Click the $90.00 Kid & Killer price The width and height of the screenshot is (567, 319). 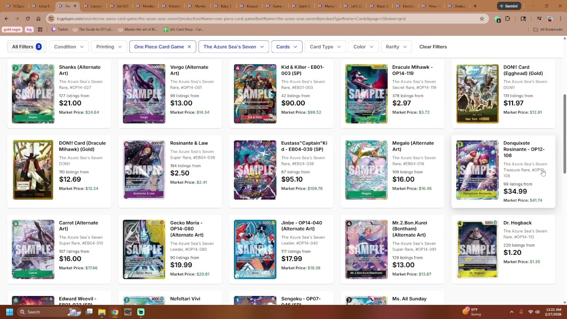[x=293, y=103]
